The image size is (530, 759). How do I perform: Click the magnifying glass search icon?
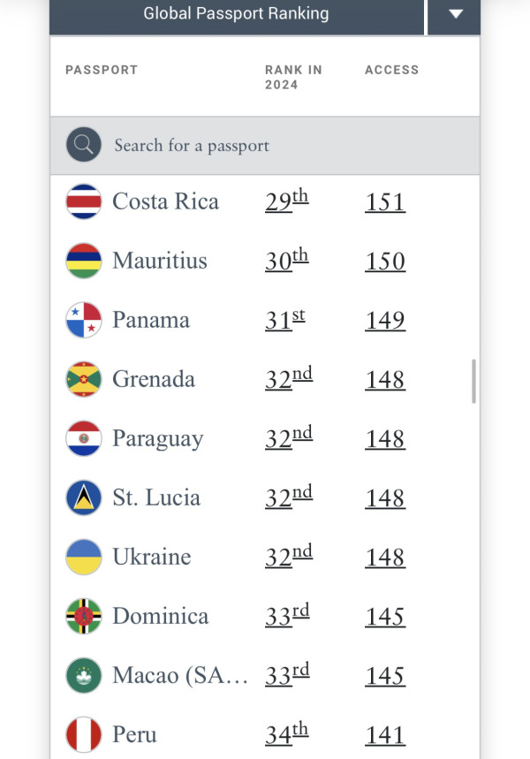[84, 145]
